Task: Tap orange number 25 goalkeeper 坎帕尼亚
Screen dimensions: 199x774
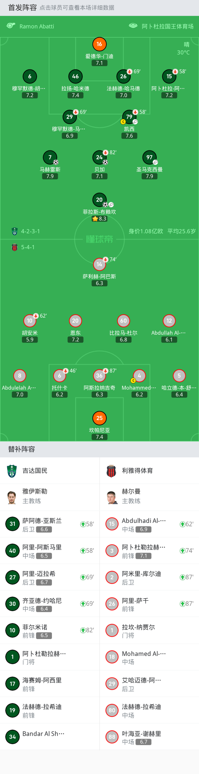Action: pos(99,418)
